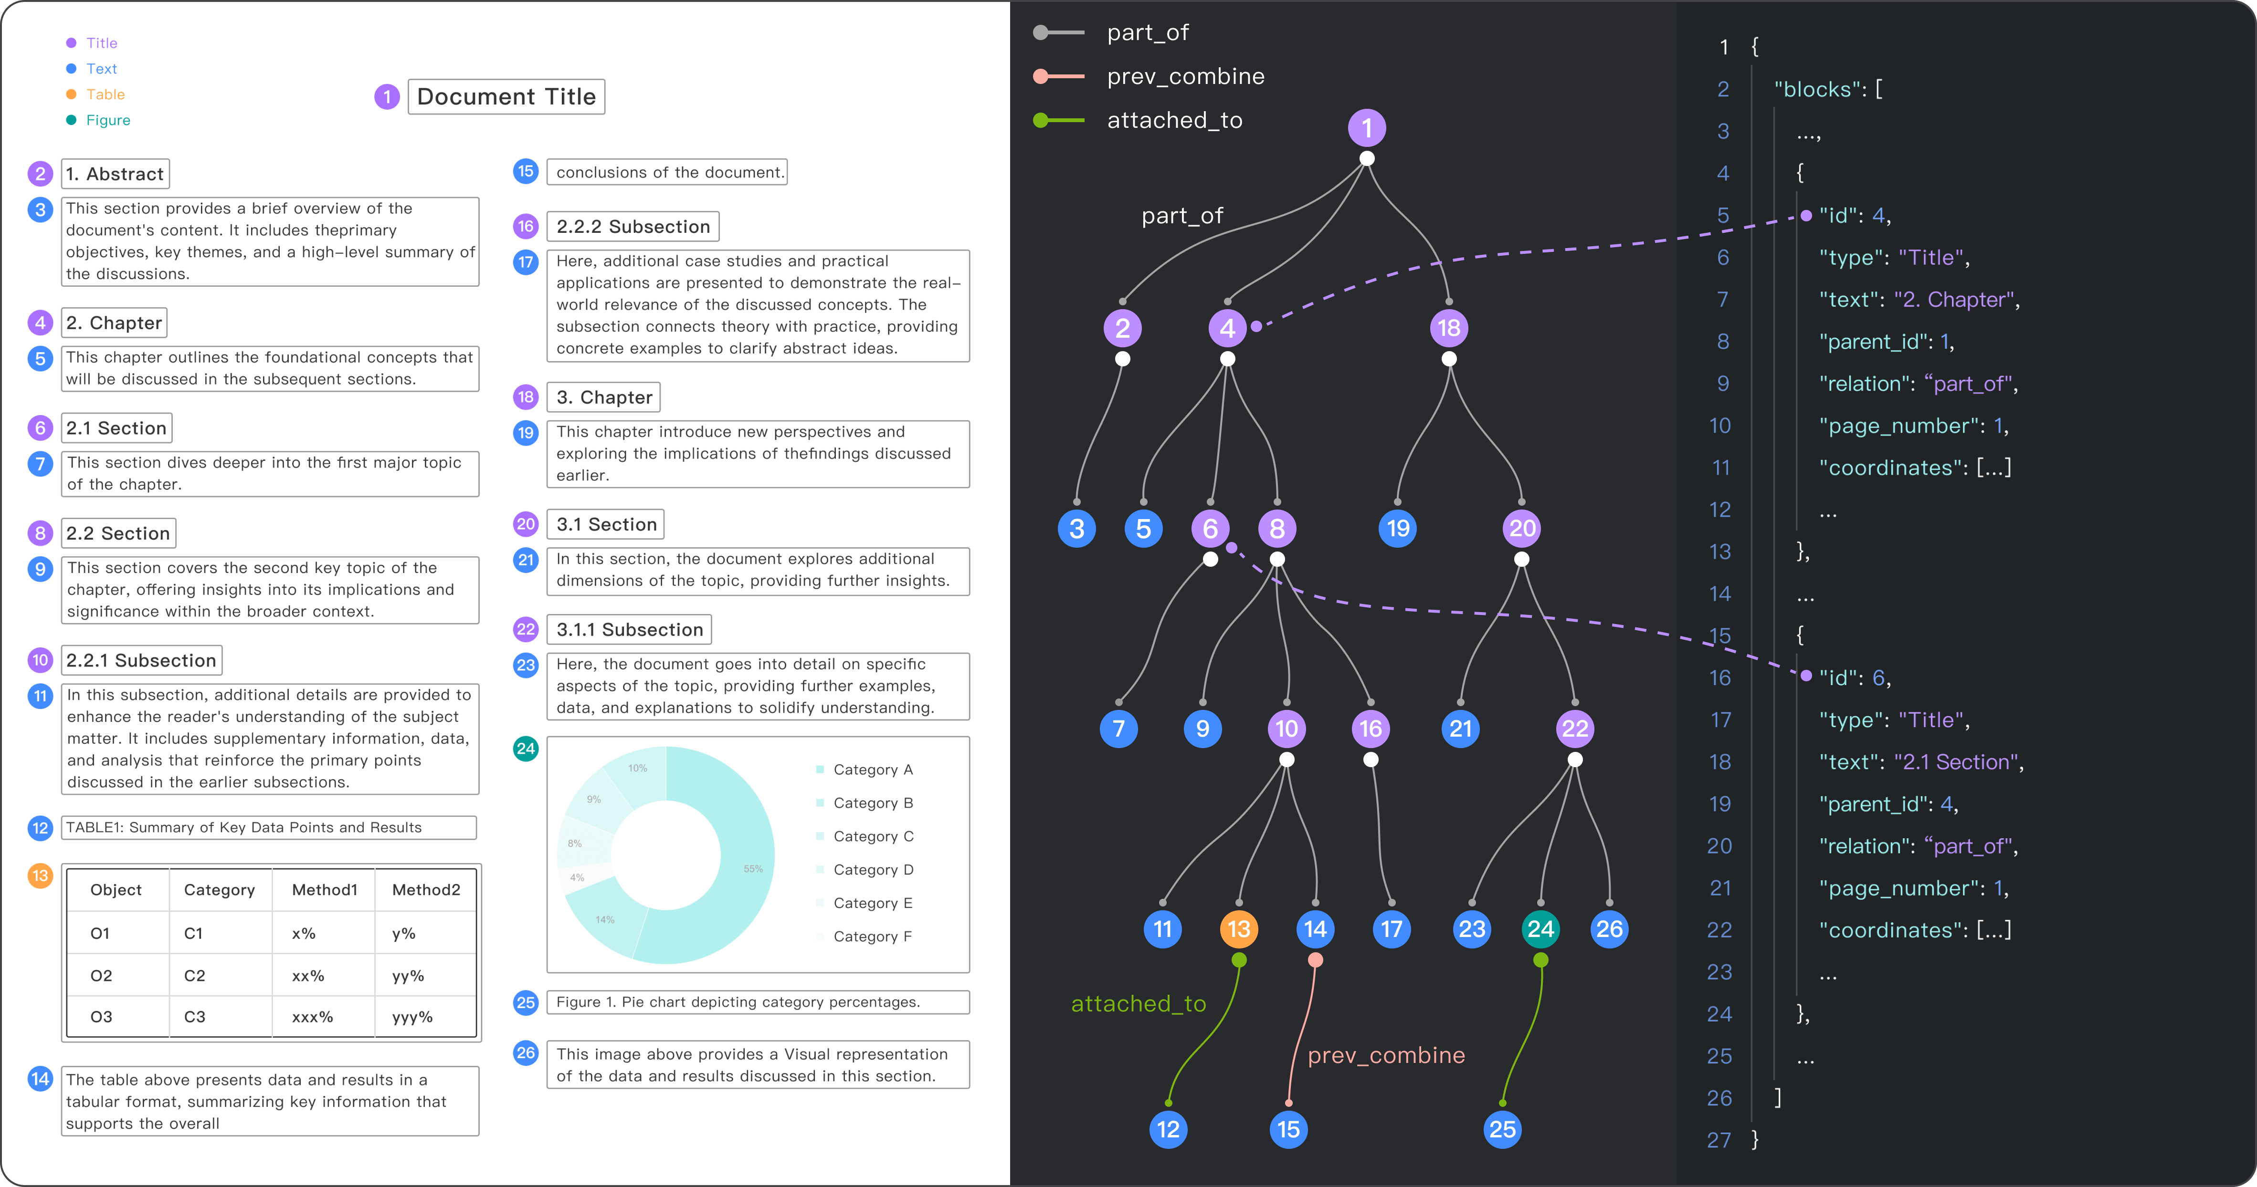2257x1187 pixels.
Task: Select the '3.1.1 Subsection' heading box
Action: [x=629, y=629]
